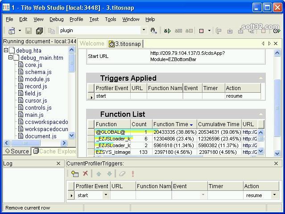This screenshot has height=214, width=285.
Task: Open the 'start' Profiler Event dropdown
Action: pos(106,195)
